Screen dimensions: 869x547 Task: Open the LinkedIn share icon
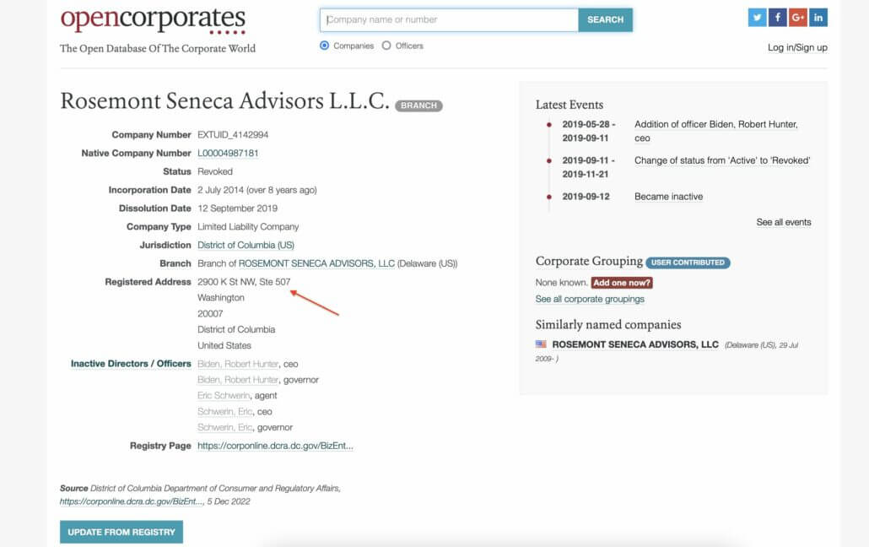(818, 18)
